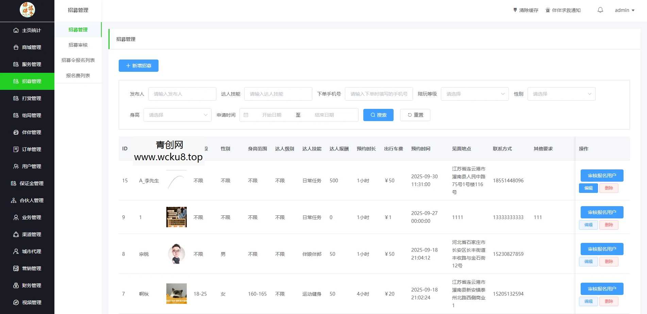Click the 清除缓存 cache-clearing icon
Viewport: 647px width, 314px height.
[x=515, y=10]
